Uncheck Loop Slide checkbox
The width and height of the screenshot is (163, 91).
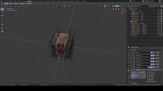point(147,76)
